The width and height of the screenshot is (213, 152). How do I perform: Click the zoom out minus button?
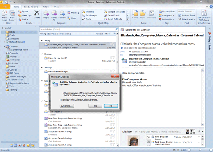click(189, 150)
